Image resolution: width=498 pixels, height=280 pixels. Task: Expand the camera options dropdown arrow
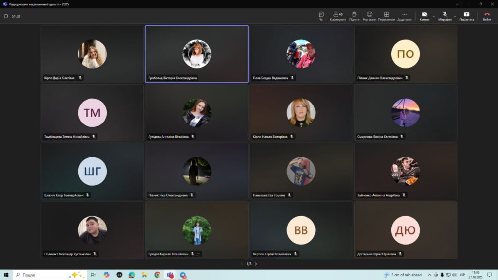point(434,16)
